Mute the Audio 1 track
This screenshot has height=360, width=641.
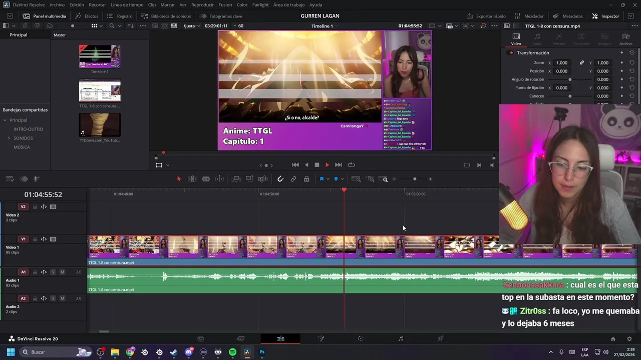pyautogui.click(x=62, y=272)
